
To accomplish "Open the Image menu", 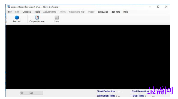I will [x=91, y=12].
